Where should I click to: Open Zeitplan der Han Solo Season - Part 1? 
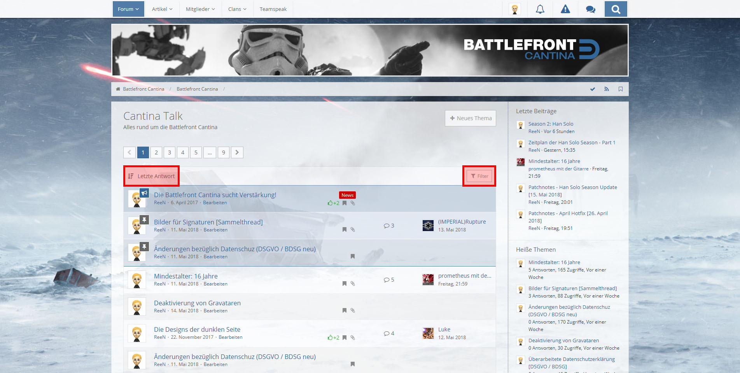pyautogui.click(x=572, y=142)
